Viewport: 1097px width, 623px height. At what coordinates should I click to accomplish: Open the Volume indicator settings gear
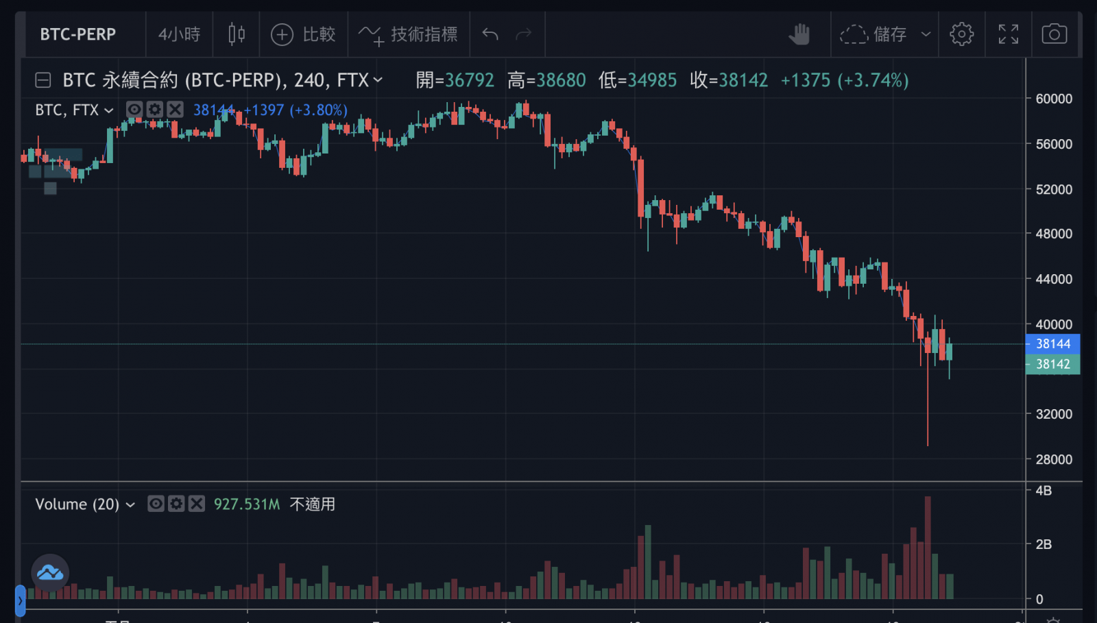tap(176, 504)
